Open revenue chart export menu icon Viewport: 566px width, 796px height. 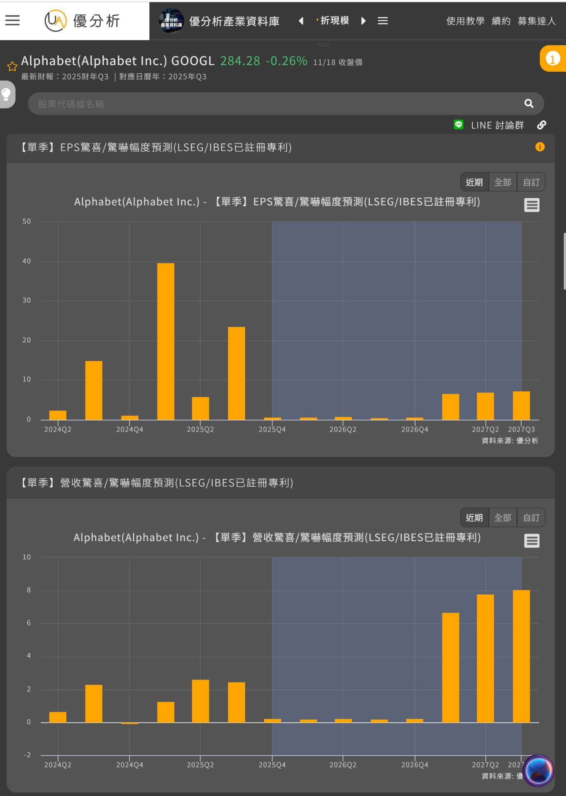532,541
